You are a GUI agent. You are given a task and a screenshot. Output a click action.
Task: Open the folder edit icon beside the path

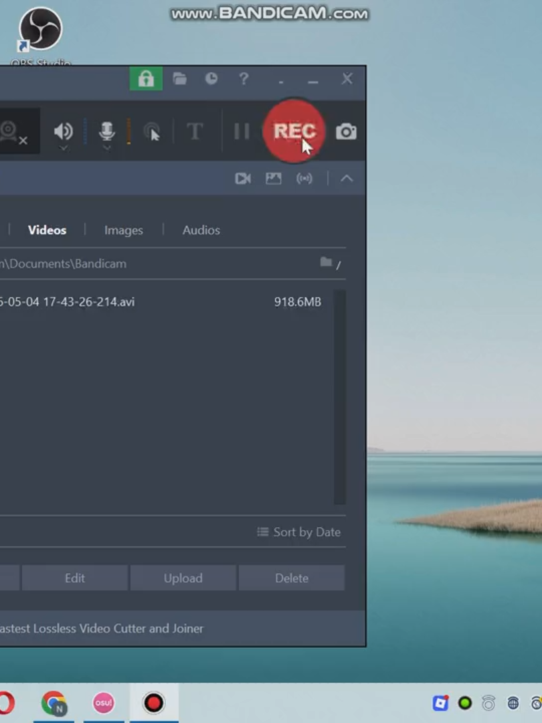tap(331, 263)
